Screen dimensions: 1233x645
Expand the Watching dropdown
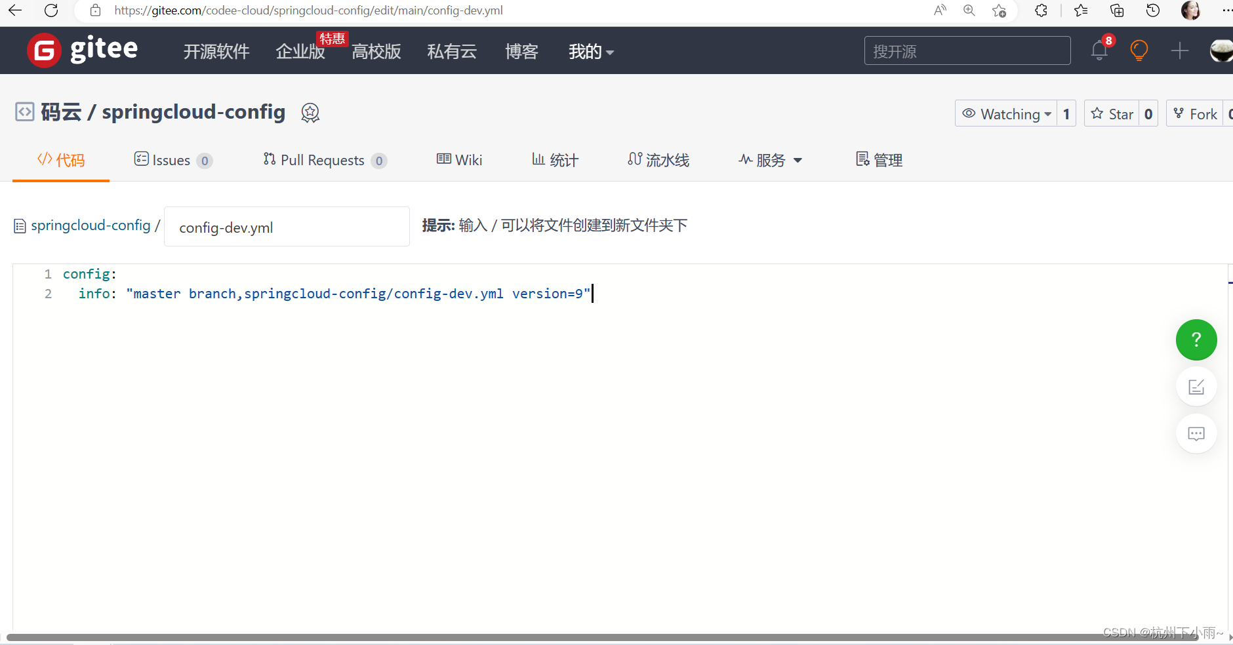click(1006, 113)
